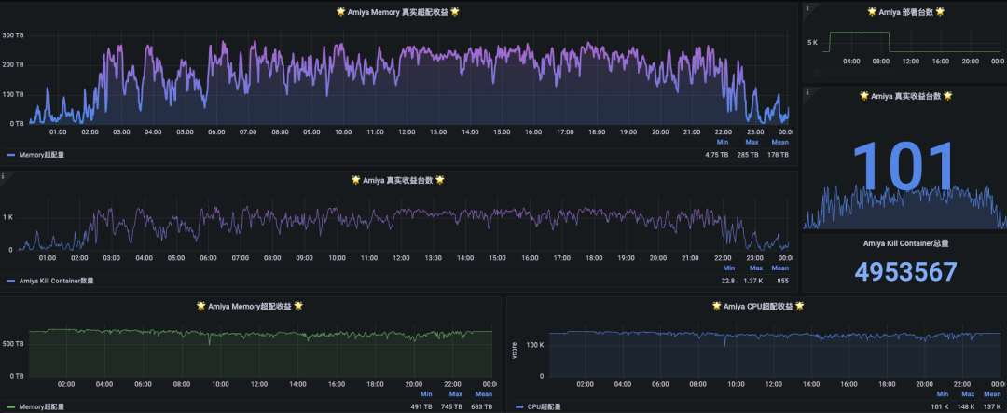Click the 22.8 min value
The width and height of the screenshot is (1007, 413).
(x=728, y=281)
